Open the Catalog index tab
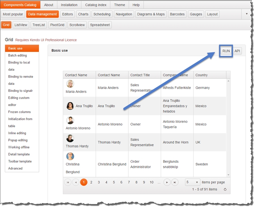 pyautogui.click(x=96, y=5)
